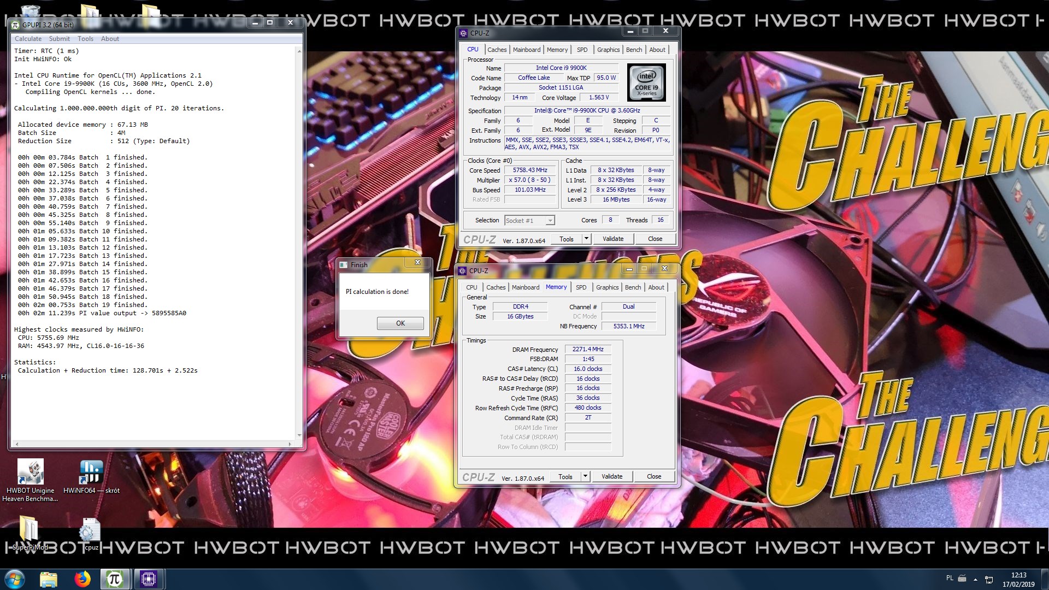Open Windows Explorer from the taskbar
The image size is (1049, 590).
click(x=49, y=579)
